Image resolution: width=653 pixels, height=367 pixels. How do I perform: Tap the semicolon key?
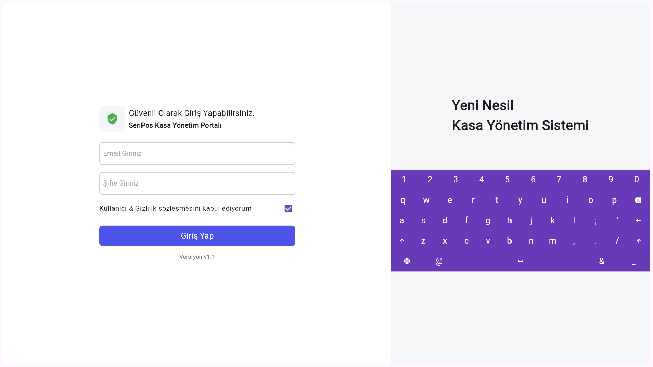[596, 221]
